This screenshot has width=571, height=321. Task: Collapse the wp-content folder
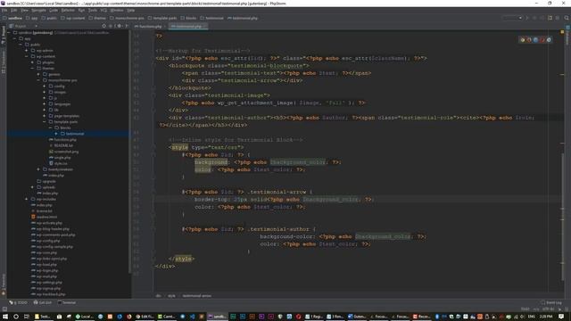[x=27, y=56]
